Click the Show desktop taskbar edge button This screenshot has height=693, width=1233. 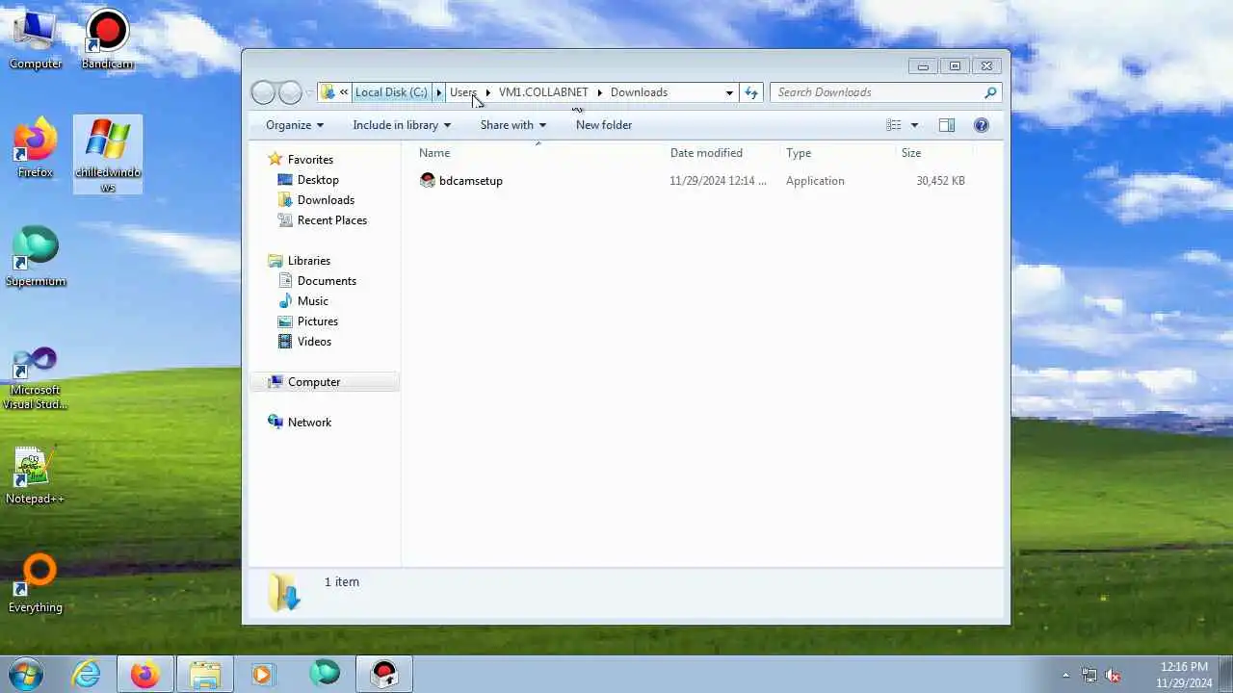(1226, 674)
